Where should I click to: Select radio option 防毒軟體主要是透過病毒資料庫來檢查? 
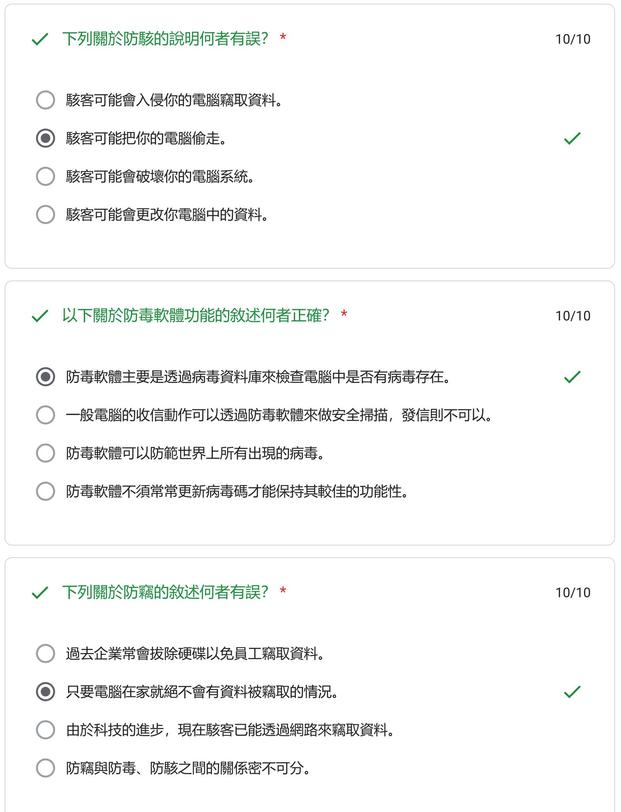tap(45, 377)
